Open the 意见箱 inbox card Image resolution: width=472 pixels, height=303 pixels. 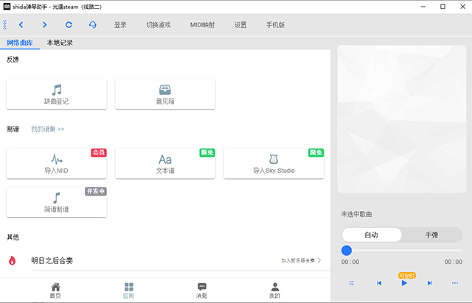[x=165, y=94]
